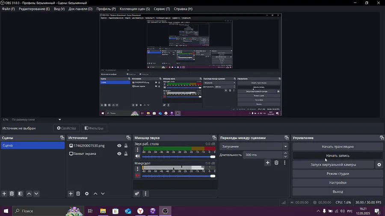Add a scene transition plus icon
385x216 pixels.
pos(268,163)
